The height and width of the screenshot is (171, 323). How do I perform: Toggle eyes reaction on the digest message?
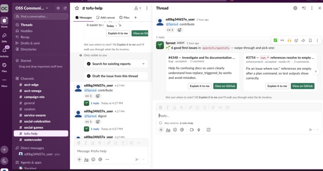click(89, 122)
